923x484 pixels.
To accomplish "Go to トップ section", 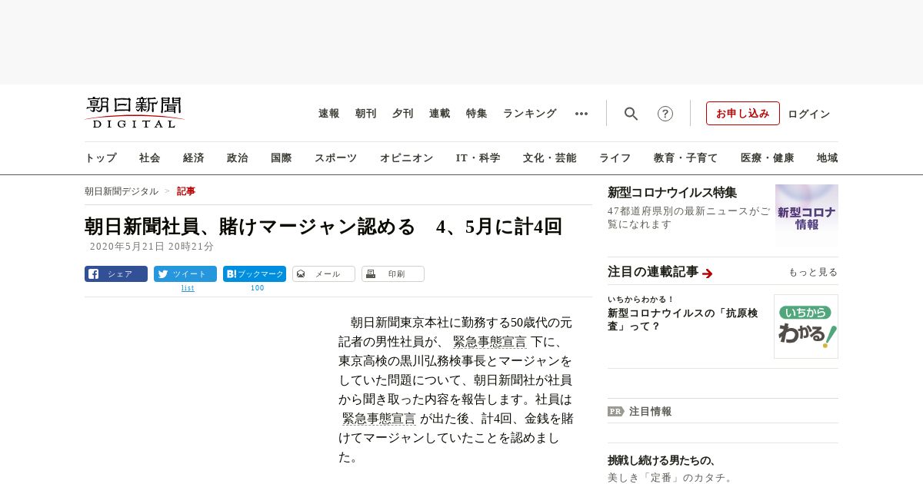I will [101, 158].
